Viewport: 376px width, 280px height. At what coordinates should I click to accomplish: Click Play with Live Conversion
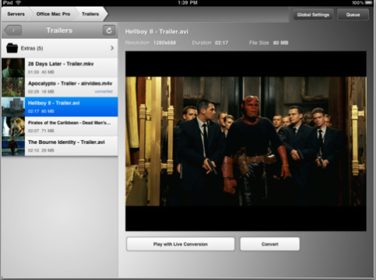pyautogui.click(x=181, y=244)
